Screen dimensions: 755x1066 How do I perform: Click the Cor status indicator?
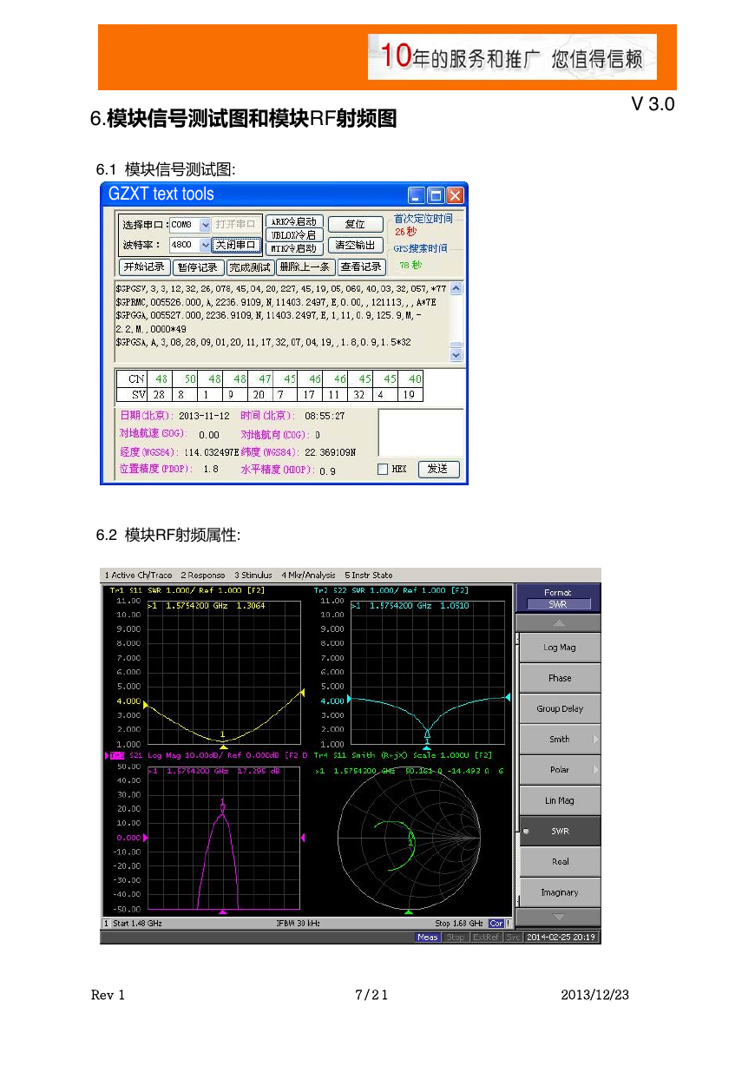coord(496,924)
